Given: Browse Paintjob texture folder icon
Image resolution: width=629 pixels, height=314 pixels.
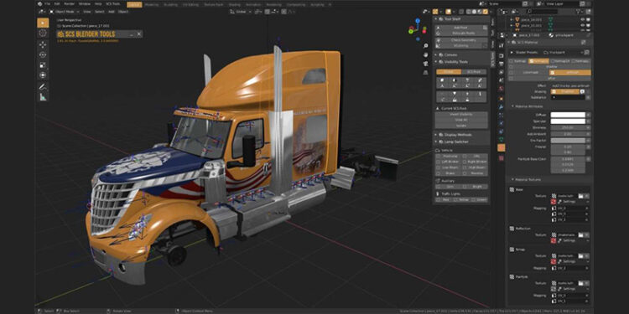Looking at the screenshot, I should 581,283.
